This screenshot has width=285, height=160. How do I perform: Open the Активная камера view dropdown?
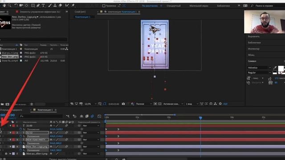173,104
